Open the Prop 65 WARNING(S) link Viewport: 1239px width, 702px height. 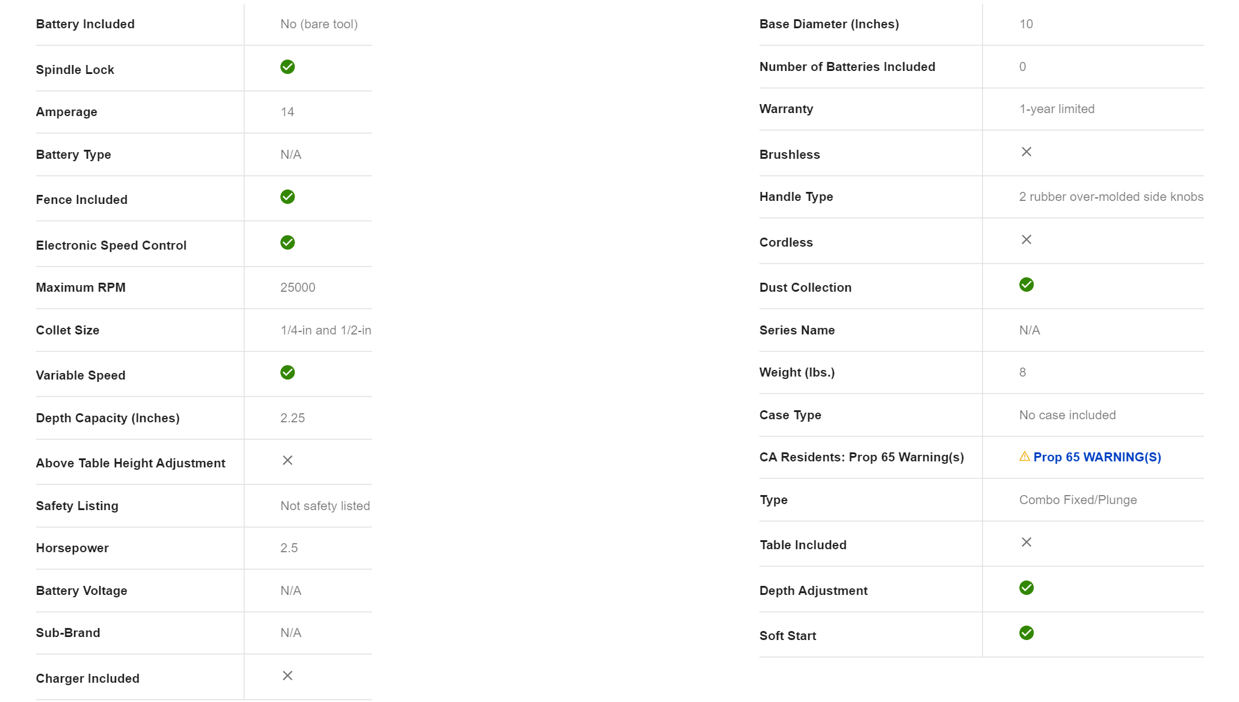point(1097,457)
